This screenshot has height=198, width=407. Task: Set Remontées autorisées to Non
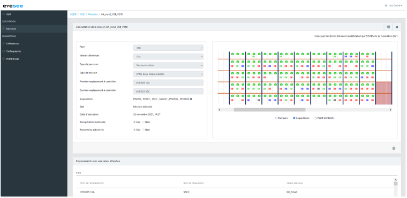pyautogui.click(x=144, y=130)
